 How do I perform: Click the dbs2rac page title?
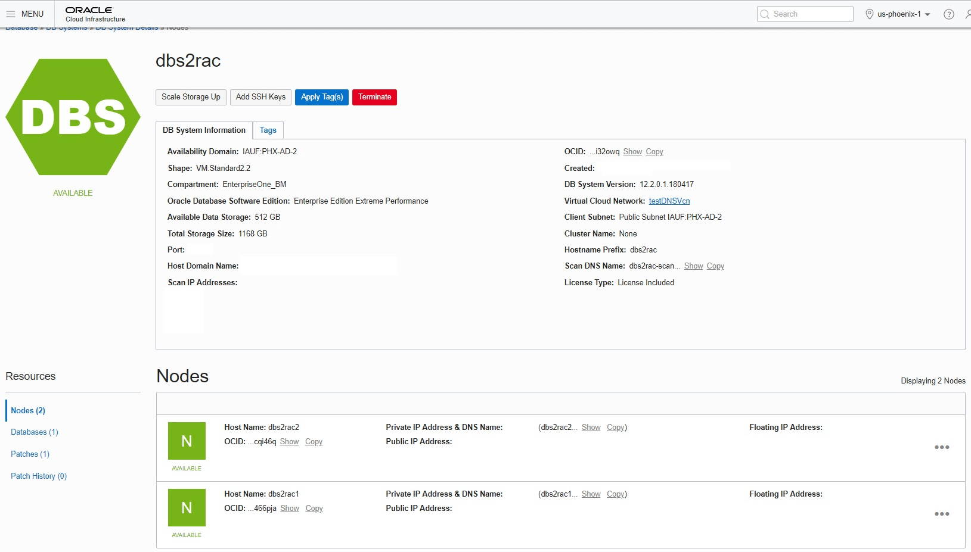[188, 61]
